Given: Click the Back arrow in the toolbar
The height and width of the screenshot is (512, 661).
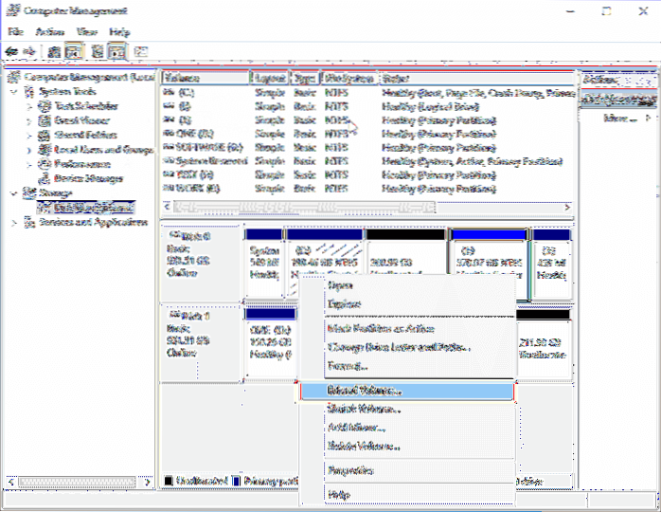Looking at the screenshot, I should point(12,51).
